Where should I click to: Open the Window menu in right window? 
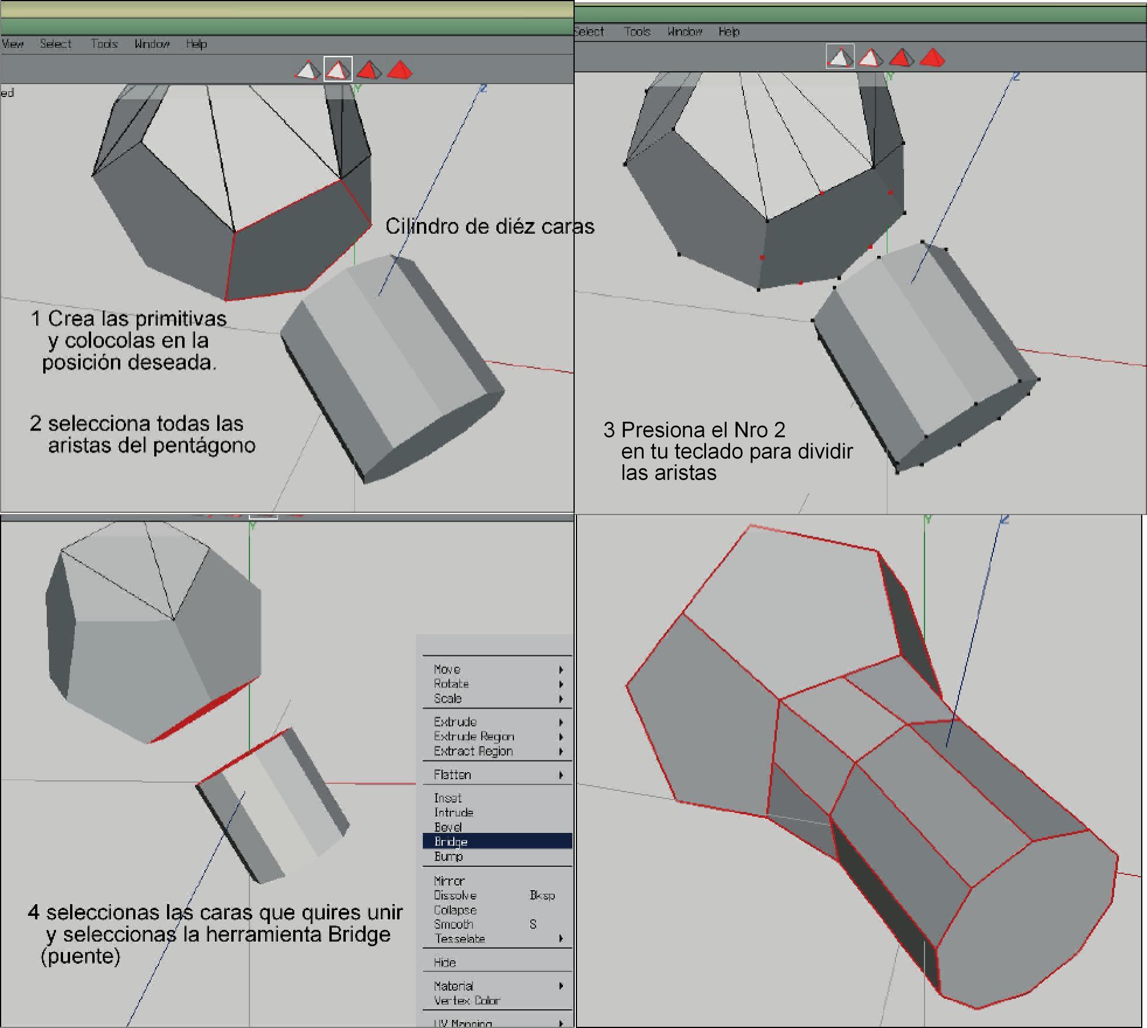[x=684, y=32]
